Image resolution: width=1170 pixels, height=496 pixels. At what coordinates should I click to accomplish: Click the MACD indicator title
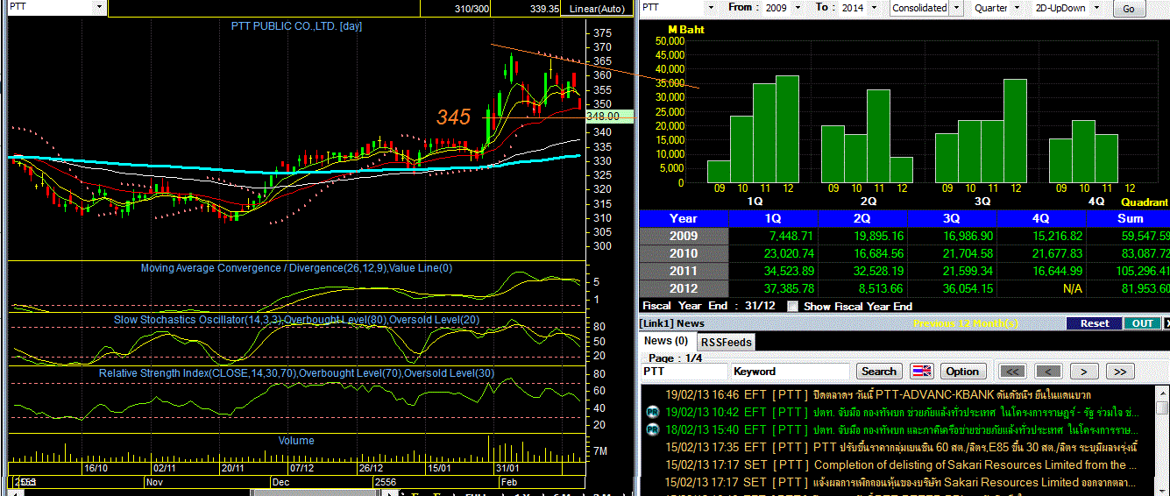(299, 268)
